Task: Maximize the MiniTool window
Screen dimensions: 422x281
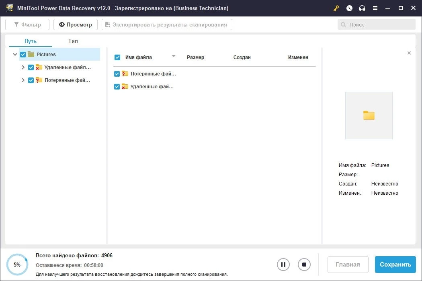Action: click(x=400, y=8)
